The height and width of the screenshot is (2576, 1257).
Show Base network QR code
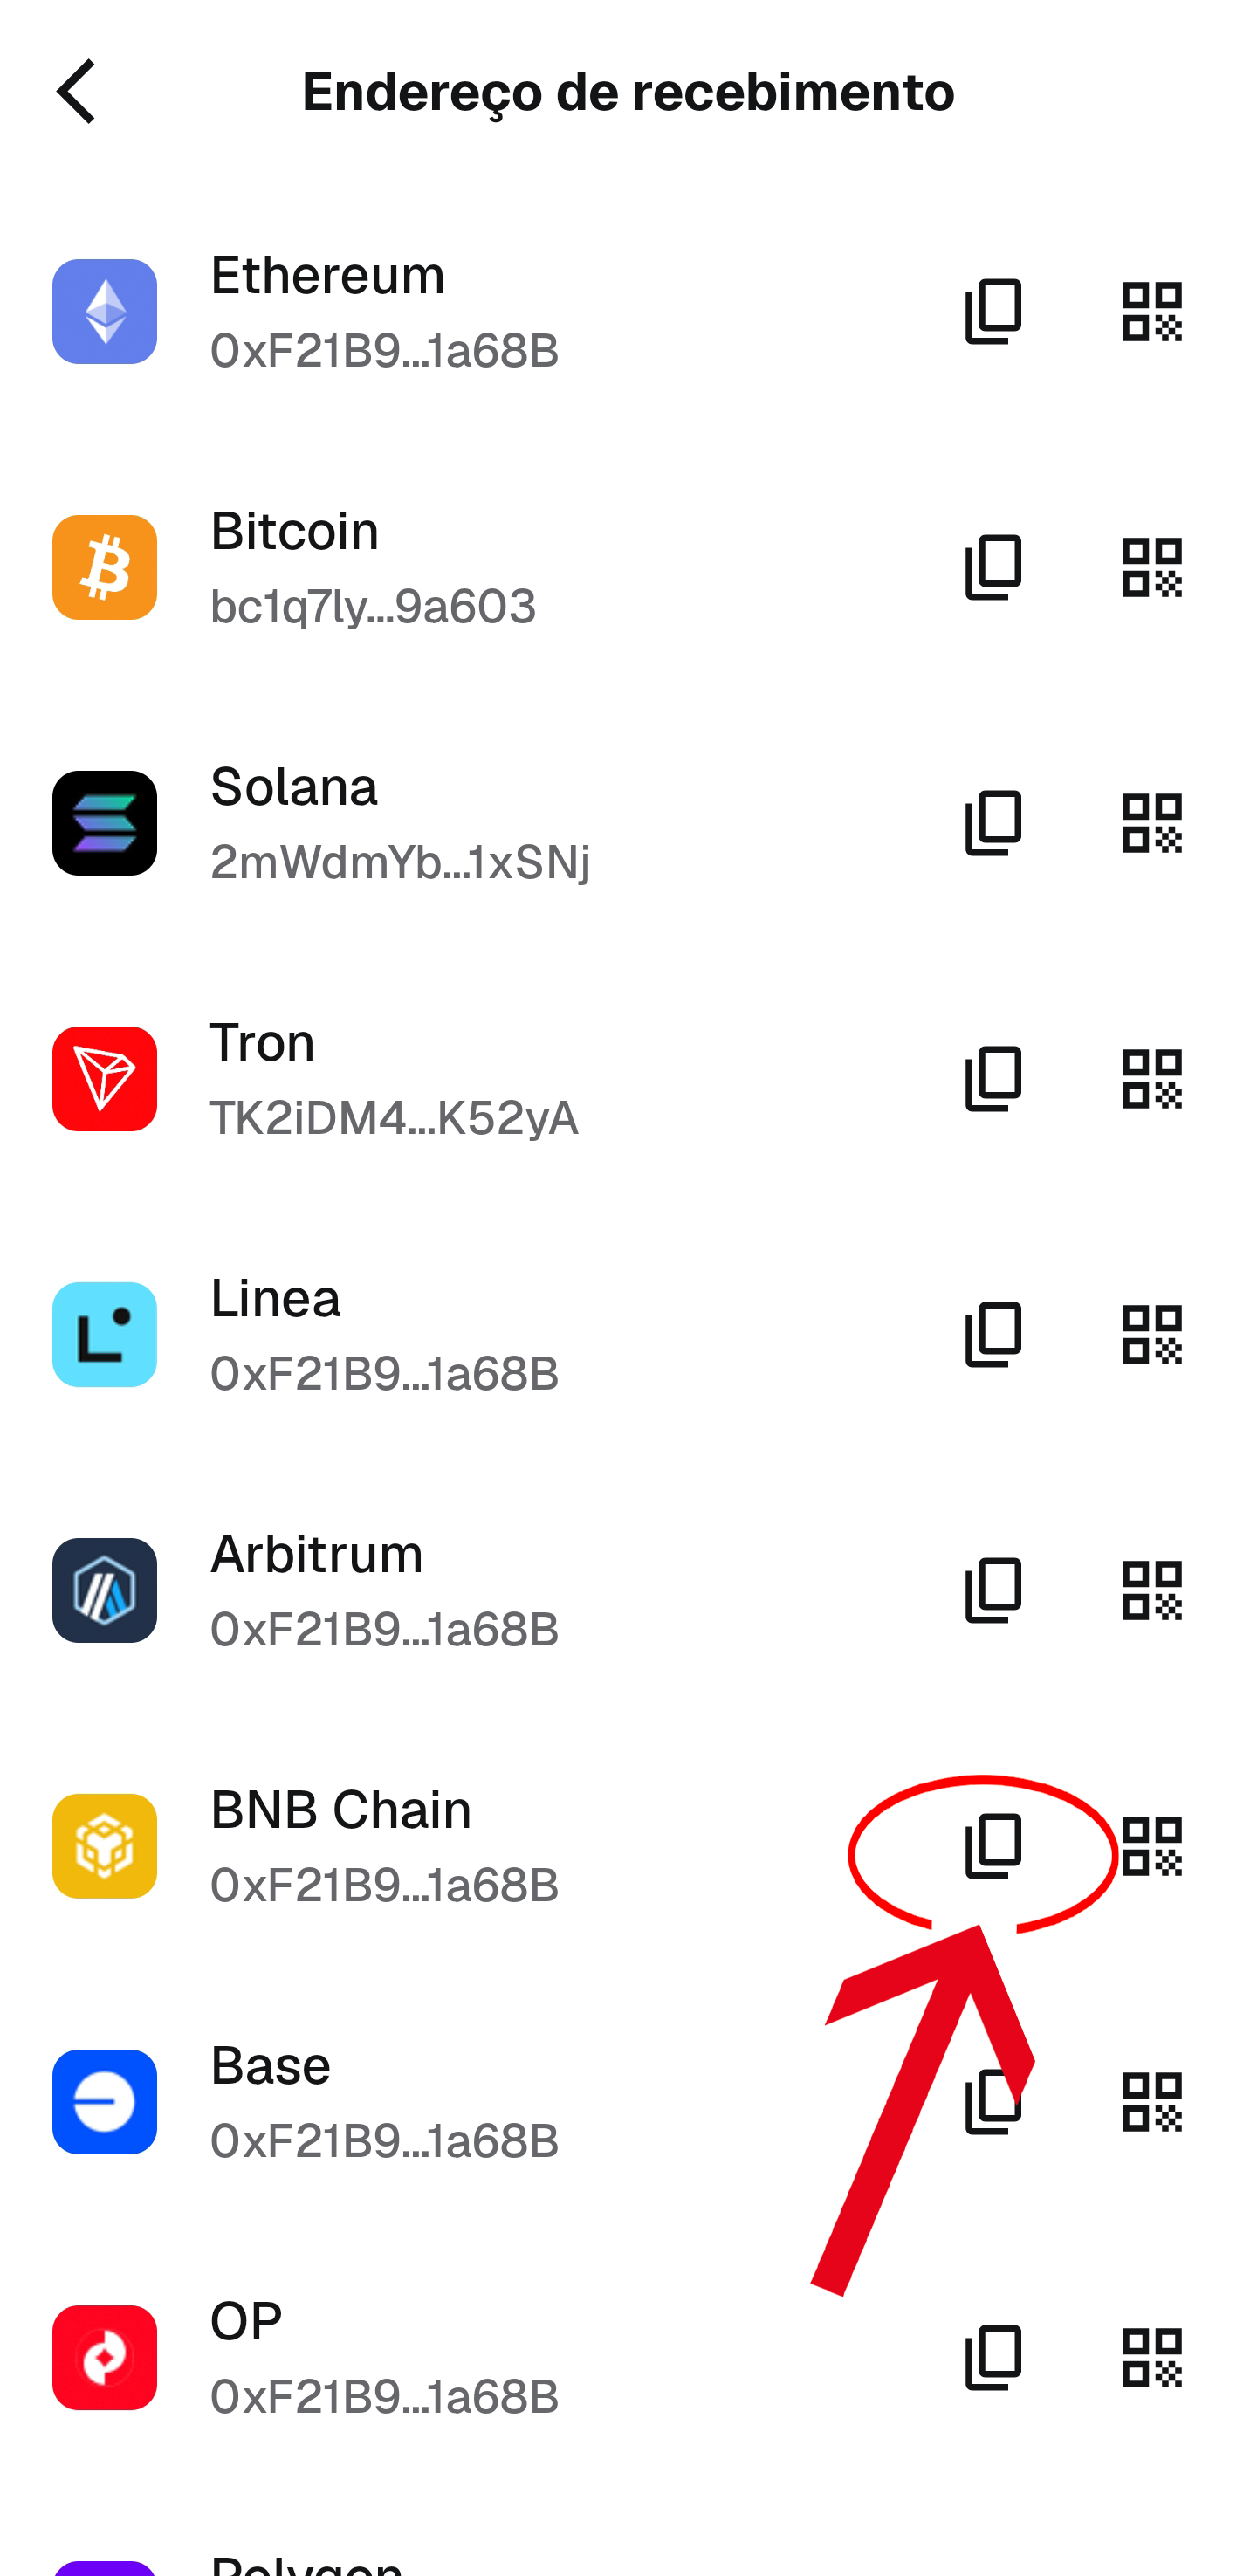(1151, 2102)
